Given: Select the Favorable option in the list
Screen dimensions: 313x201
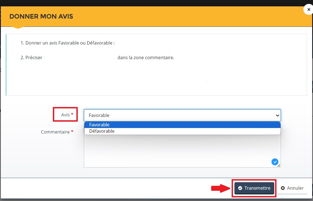Looking at the screenshot, I should pyautogui.click(x=182, y=125).
